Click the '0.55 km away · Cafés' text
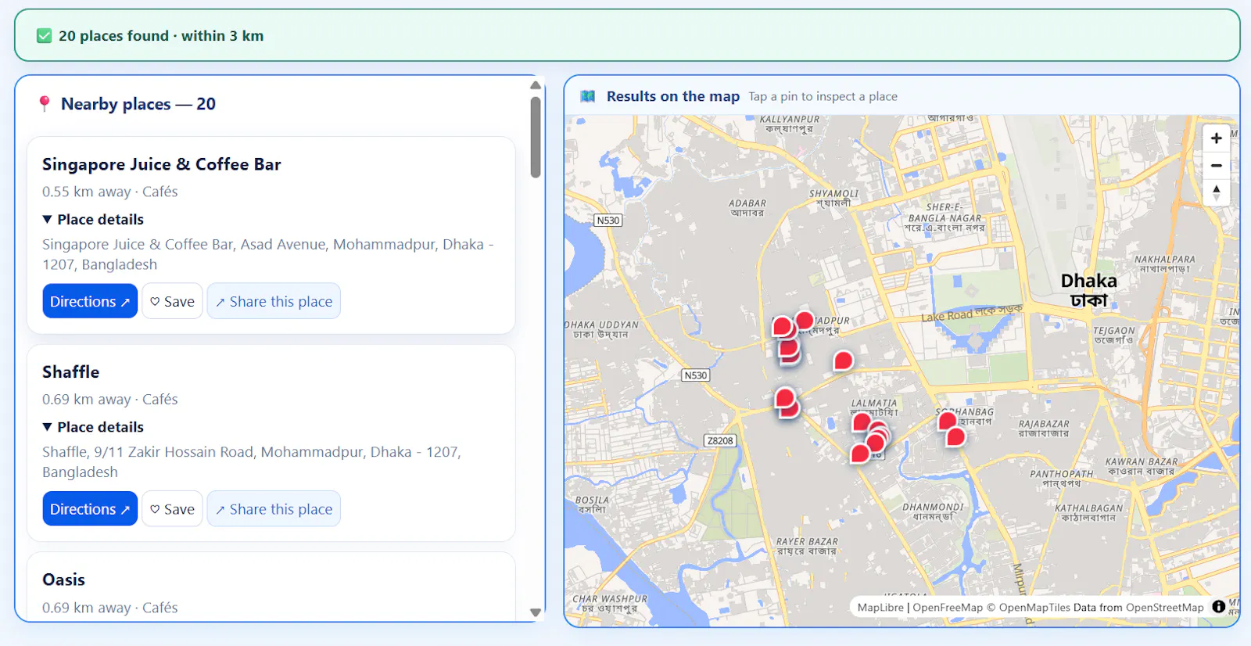The height and width of the screenshot is (646, 1251). pyautogui.click(x=110, y=192)
